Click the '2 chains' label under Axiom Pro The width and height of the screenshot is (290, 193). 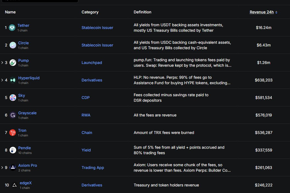tap(24, 170)
